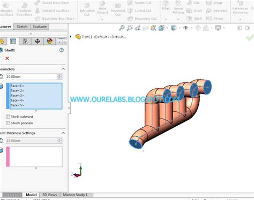254x200 pixels.
Task: Select Face<1> in faces list
Action: point(17,86)
